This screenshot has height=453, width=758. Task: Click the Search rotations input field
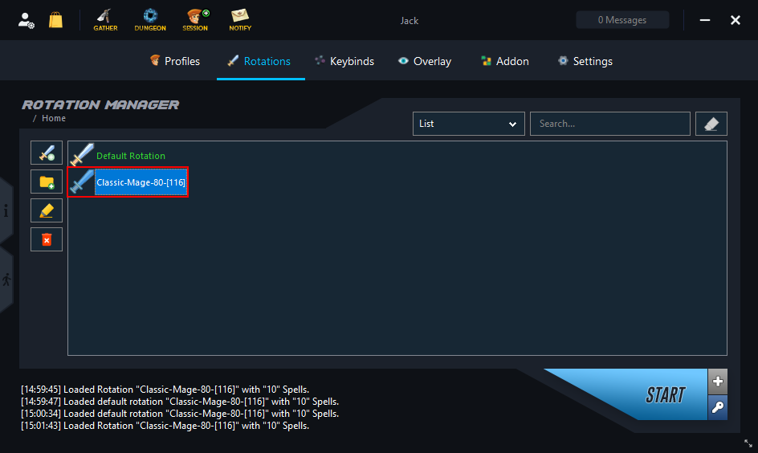(610, 124)
